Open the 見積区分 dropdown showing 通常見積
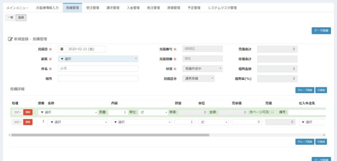The width and height of the screenshot is (337, 161). coord(198,79)
